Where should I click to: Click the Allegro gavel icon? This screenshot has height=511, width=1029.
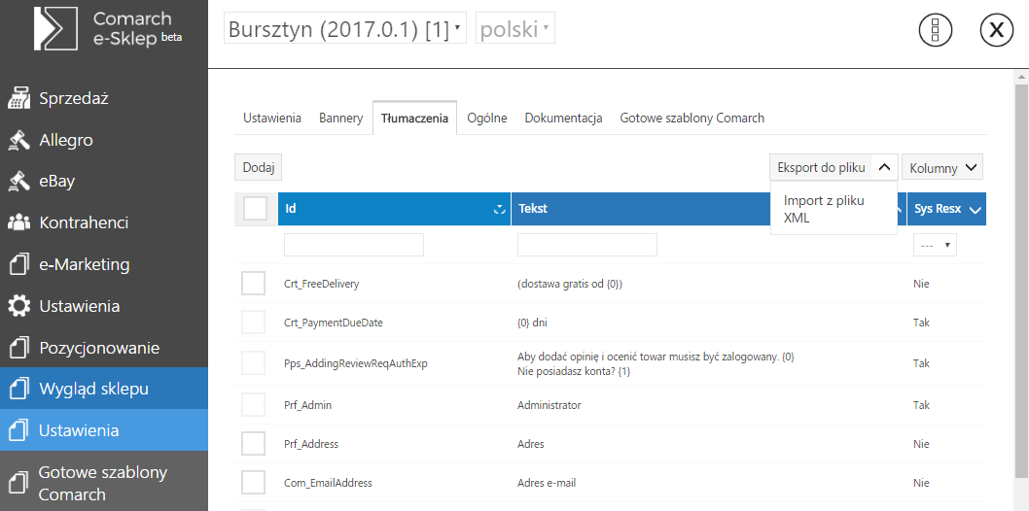click(19, 140)
